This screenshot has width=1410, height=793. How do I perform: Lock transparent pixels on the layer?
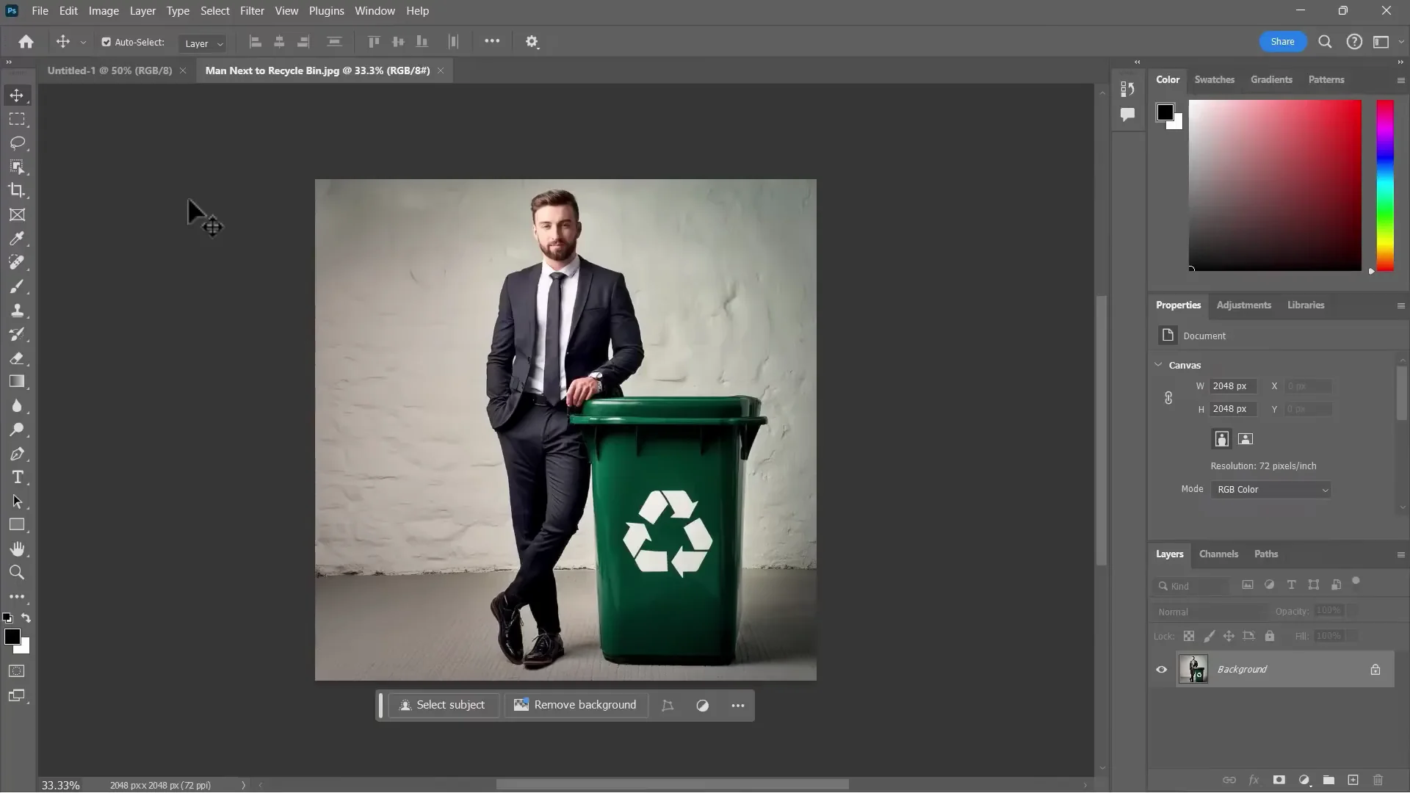tap(1190, 636)
